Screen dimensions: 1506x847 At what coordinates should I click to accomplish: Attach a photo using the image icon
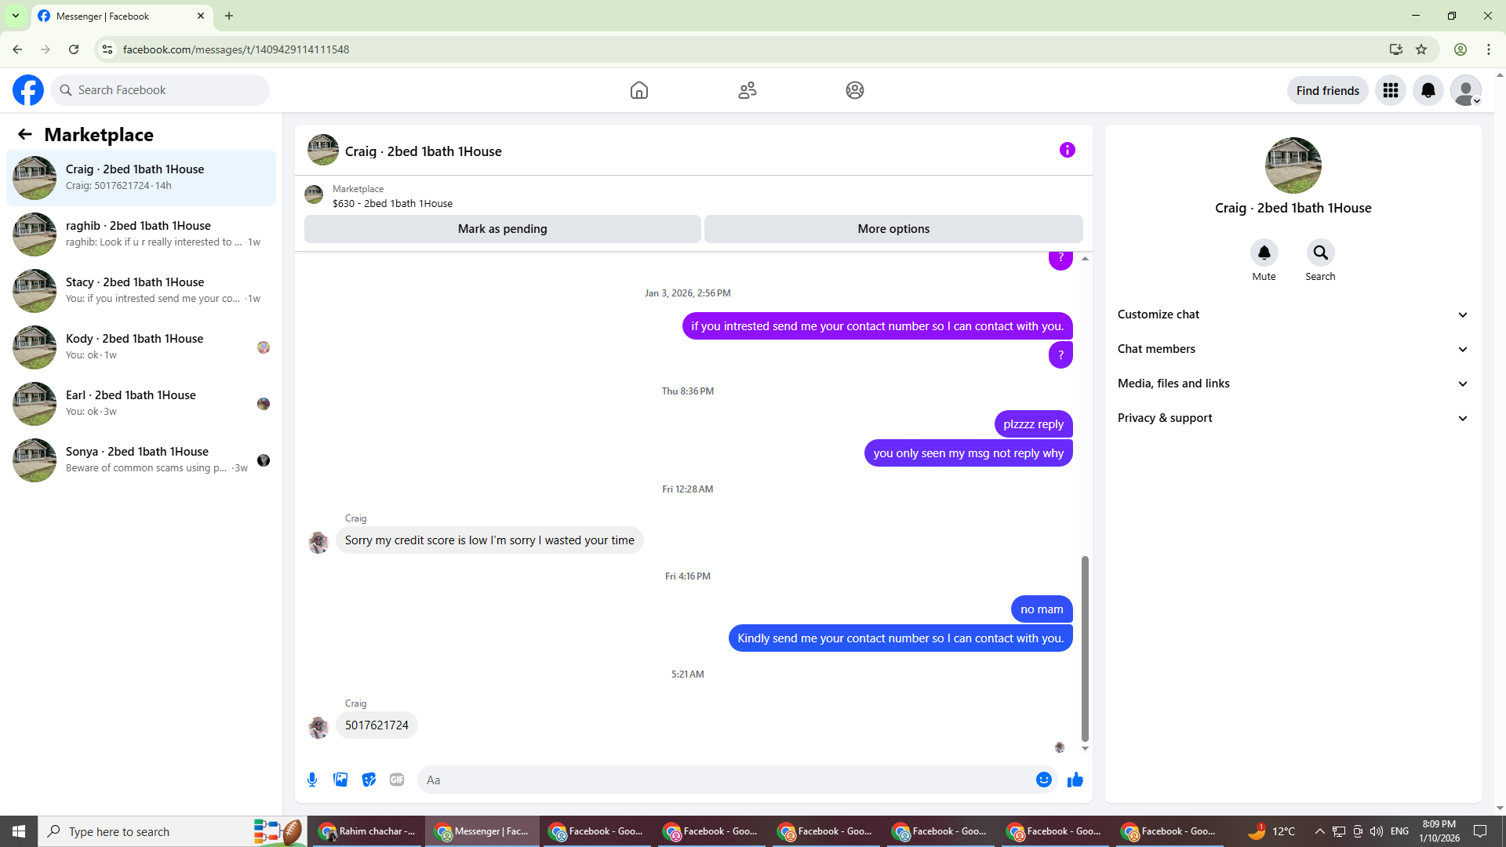pos(340,780)
